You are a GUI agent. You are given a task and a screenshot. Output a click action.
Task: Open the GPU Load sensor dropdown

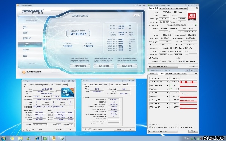167,93
